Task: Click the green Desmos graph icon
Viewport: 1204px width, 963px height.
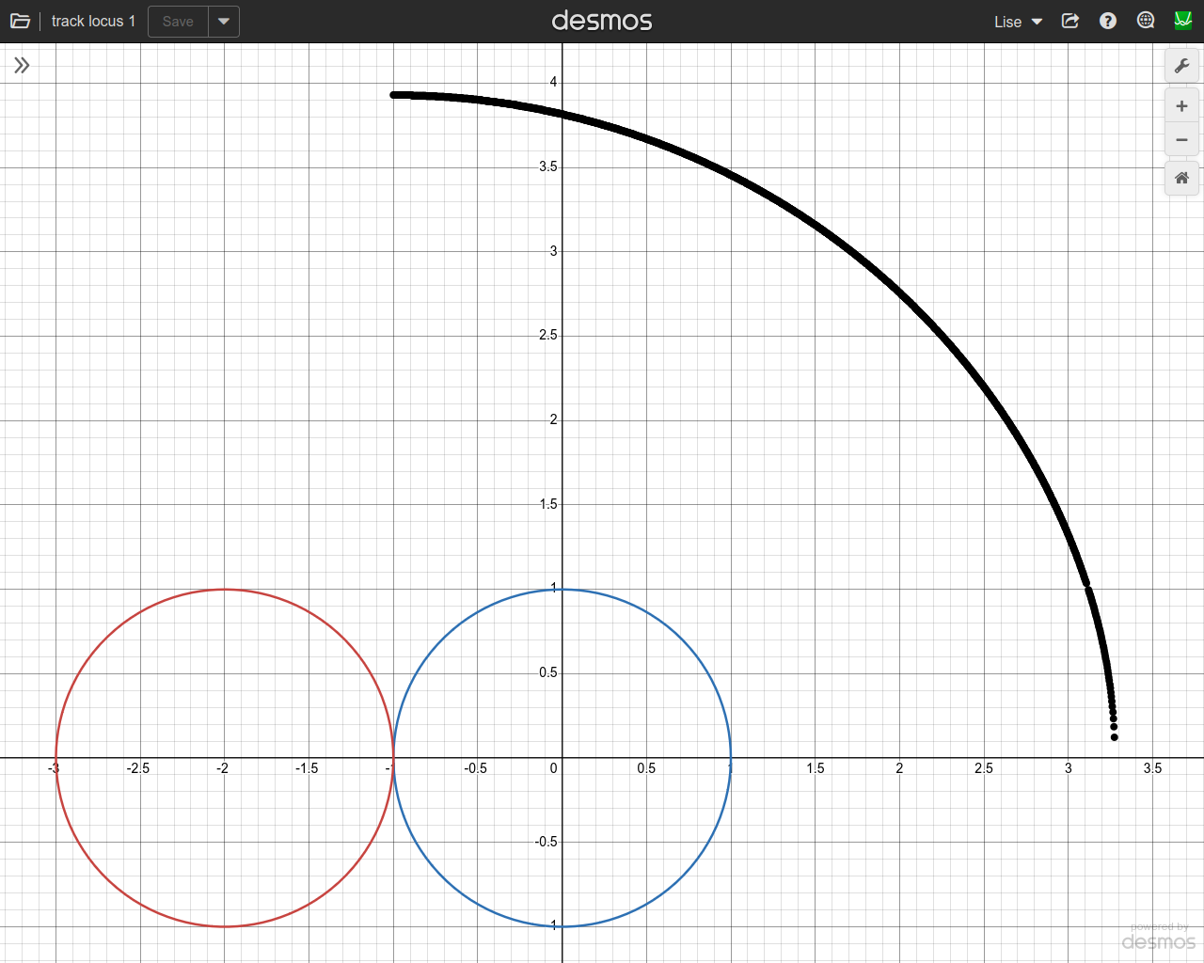Action: click(1183, 21)
